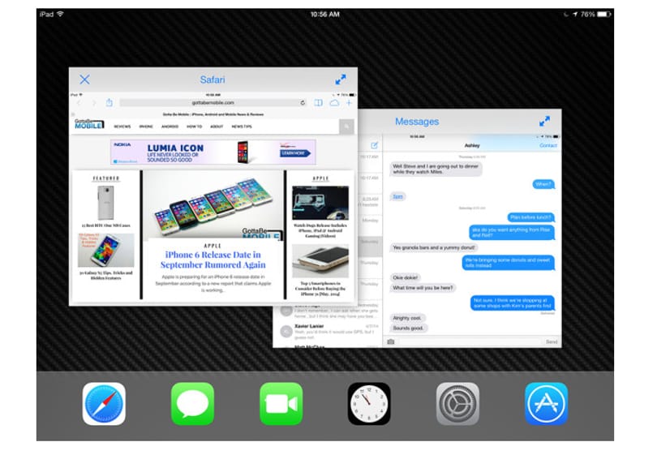Image resolution: width=657 pixels, height=455 pixels.
Task: Click the battery indicator in status bar
Action: coord(604,15)
